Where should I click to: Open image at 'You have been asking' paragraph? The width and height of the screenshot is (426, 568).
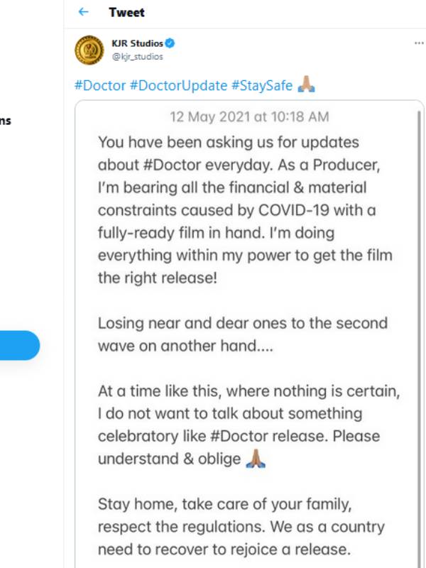[245, 210]
